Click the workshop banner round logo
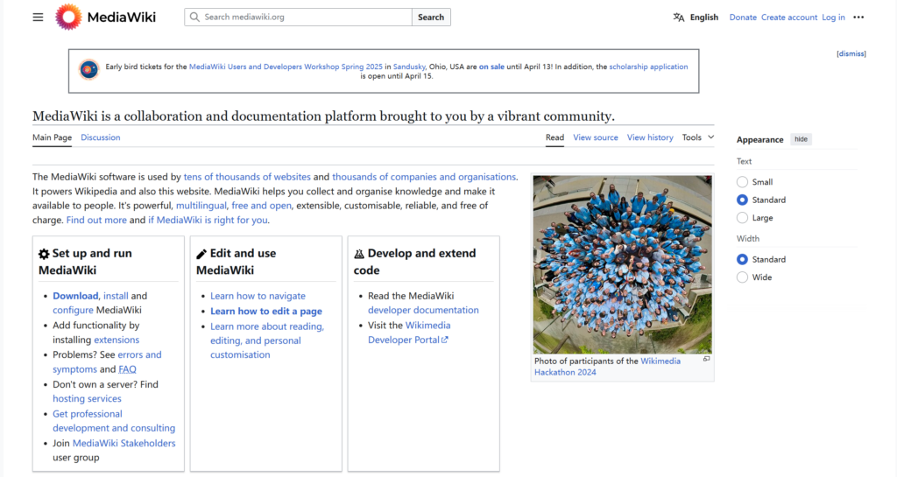 (88, 70)
